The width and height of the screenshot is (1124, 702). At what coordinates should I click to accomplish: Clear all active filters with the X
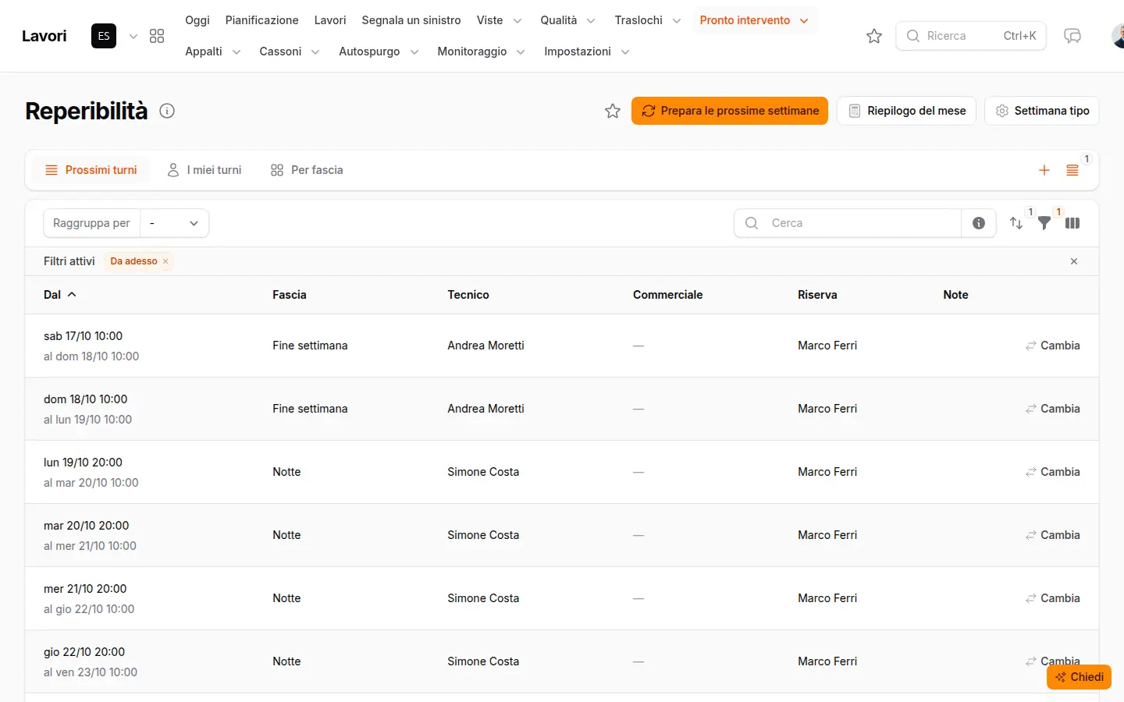pyautogui.click(x=1074, y=261)
